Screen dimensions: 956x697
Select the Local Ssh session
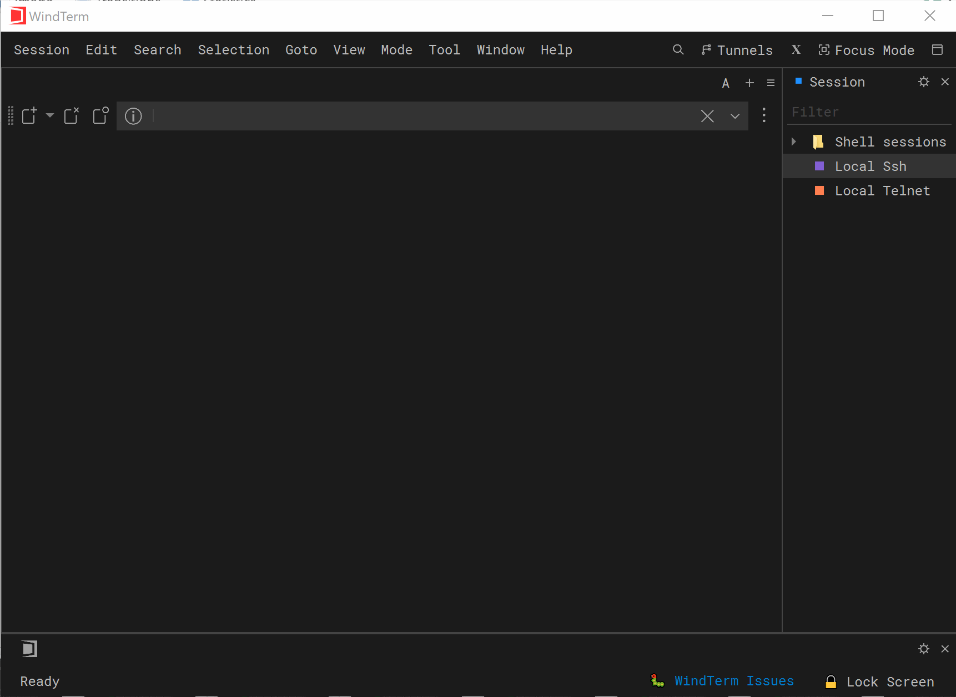869,166
